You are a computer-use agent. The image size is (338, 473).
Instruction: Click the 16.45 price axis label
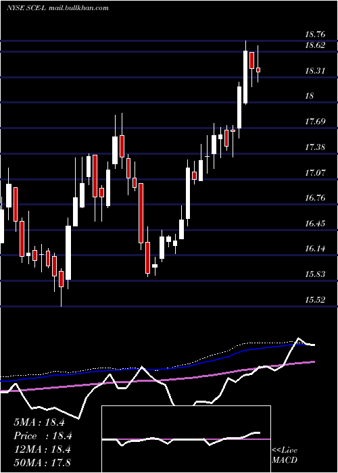(x=316, y=224)
